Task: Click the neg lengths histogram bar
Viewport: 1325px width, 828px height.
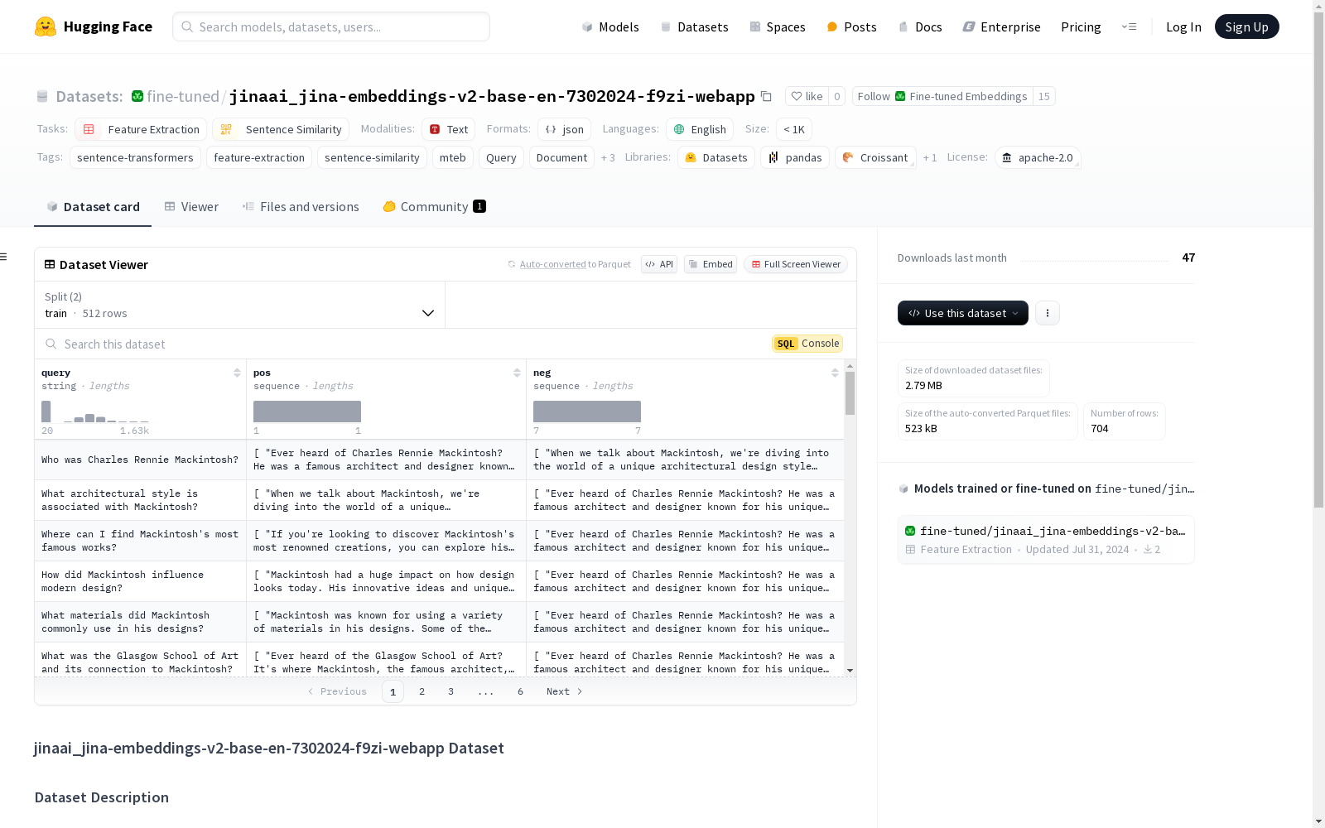Action: tap(587, 412)
